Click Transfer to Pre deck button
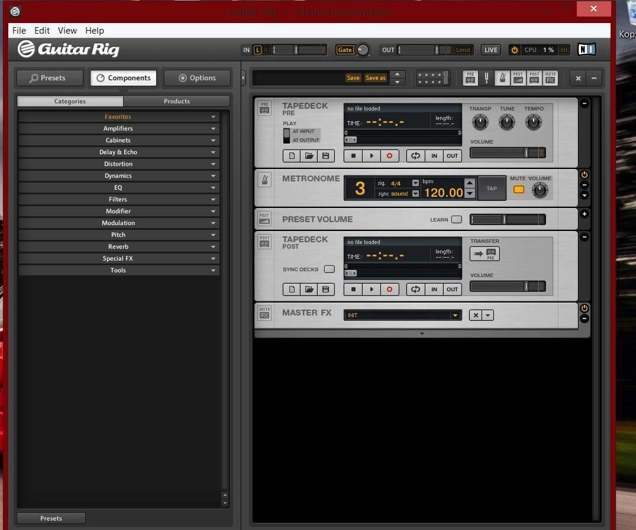636x530 pixels. click(x=485, y=253)
